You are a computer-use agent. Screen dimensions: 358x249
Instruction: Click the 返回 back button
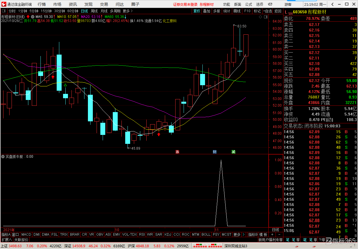(278, 11)
